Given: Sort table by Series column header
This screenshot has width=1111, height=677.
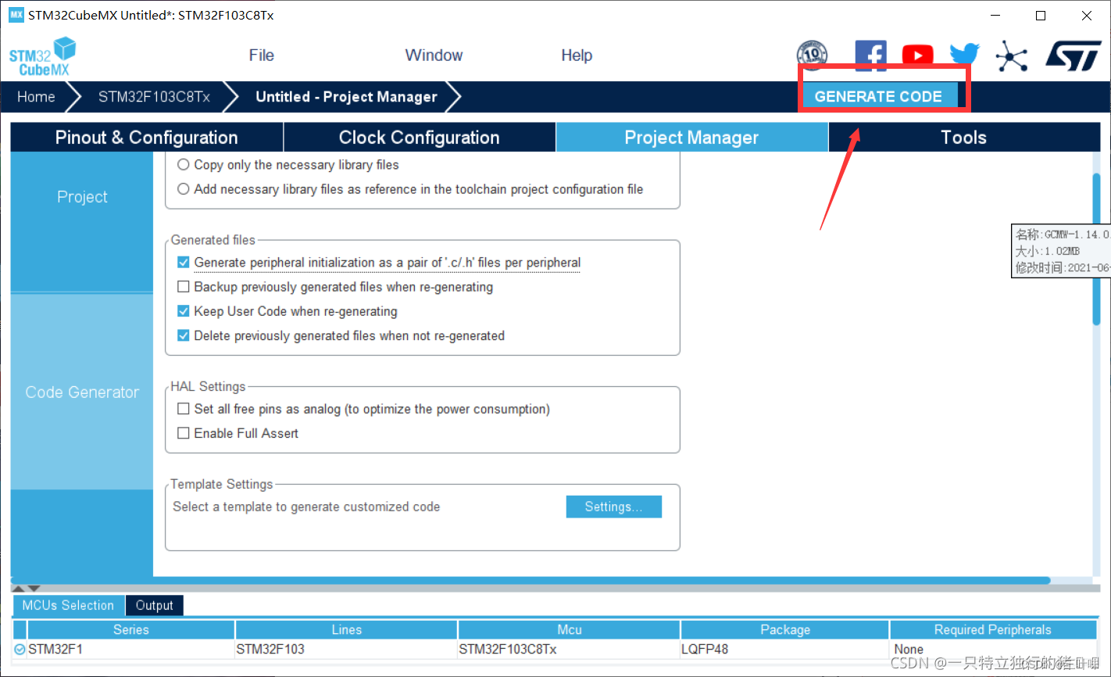Looking at the screenshot, I should pos(130,629).
